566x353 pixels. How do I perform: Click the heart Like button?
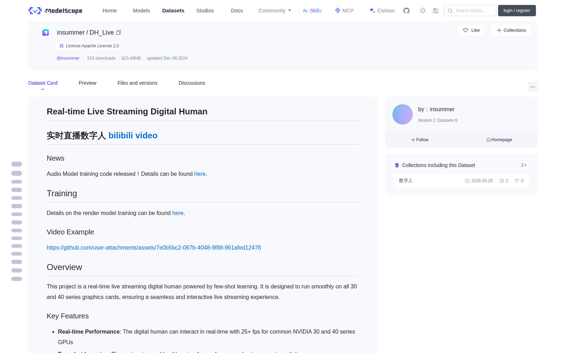(471, 30)
